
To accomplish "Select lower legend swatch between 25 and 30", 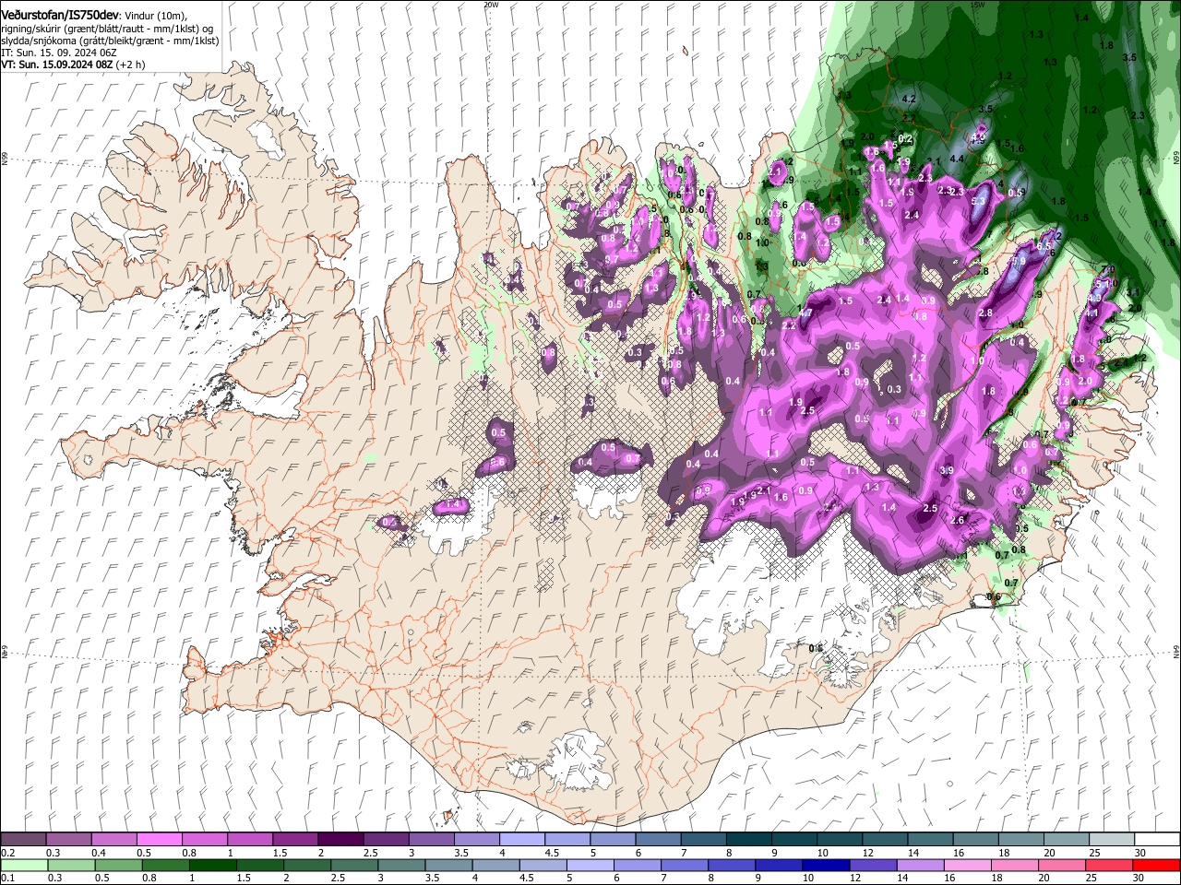I will 1111,865.
